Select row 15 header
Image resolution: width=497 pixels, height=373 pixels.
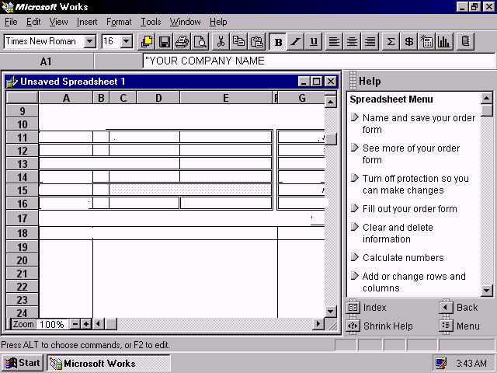(x=23, y=190)
